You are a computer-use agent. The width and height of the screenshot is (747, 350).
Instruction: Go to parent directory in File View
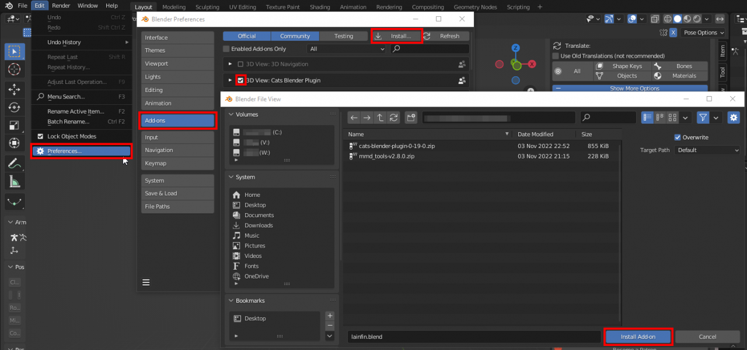(x=381, y=118)
